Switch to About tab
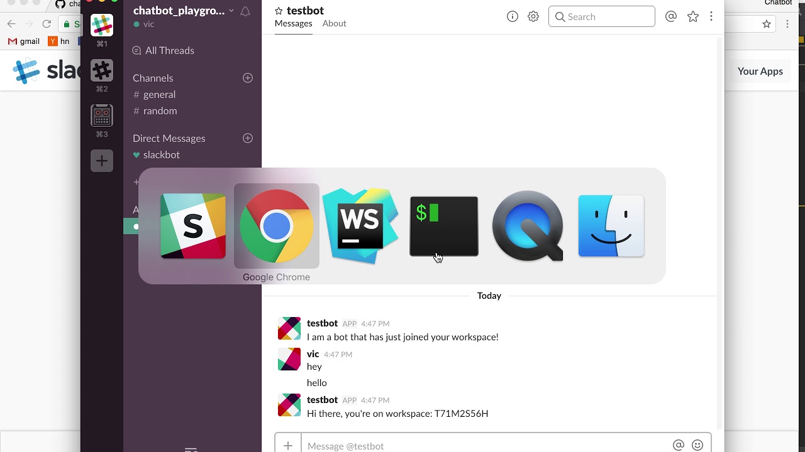The image size is (805, 452). (x=335, y=23)
